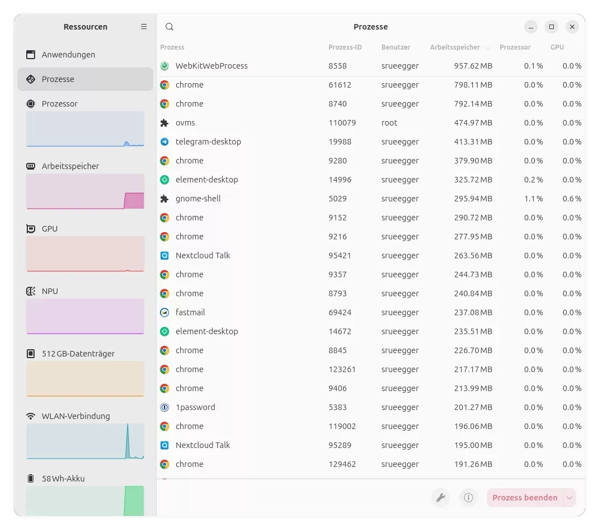Click the telegram-desktop process icon
The image size is (599, 530).
165,142
